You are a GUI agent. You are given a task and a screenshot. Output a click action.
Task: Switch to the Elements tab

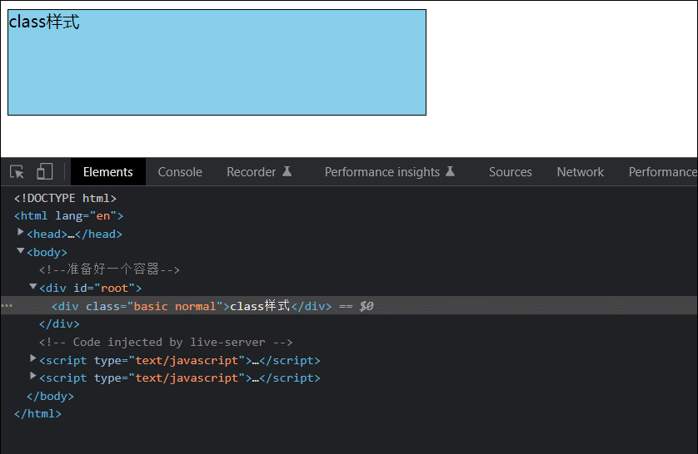point(107,172)
